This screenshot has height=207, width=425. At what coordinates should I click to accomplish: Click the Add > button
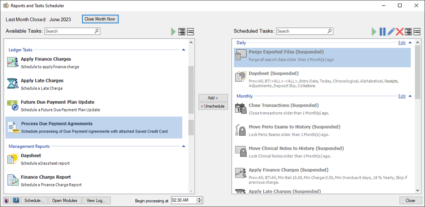[x=213, y=98]
